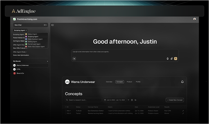
Task: Select the WU-1 row checkbox
Action: tap(66, 110)
